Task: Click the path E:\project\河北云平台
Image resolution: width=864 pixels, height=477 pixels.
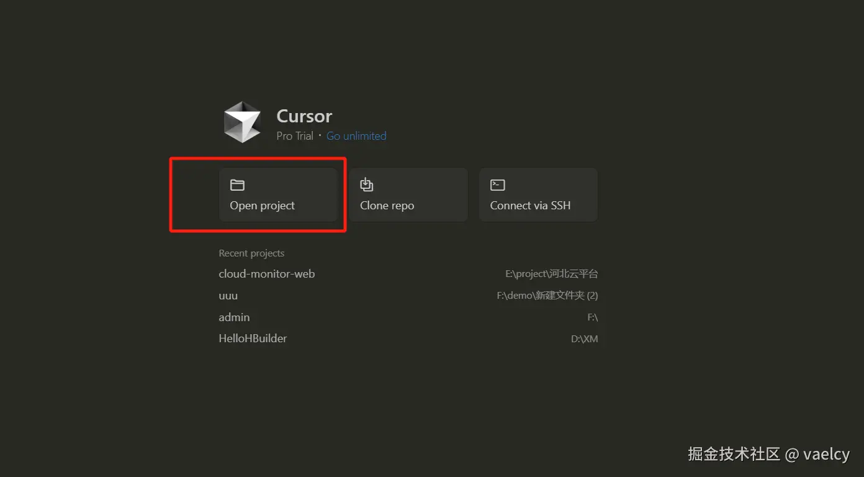Action: tap(552, 274)
